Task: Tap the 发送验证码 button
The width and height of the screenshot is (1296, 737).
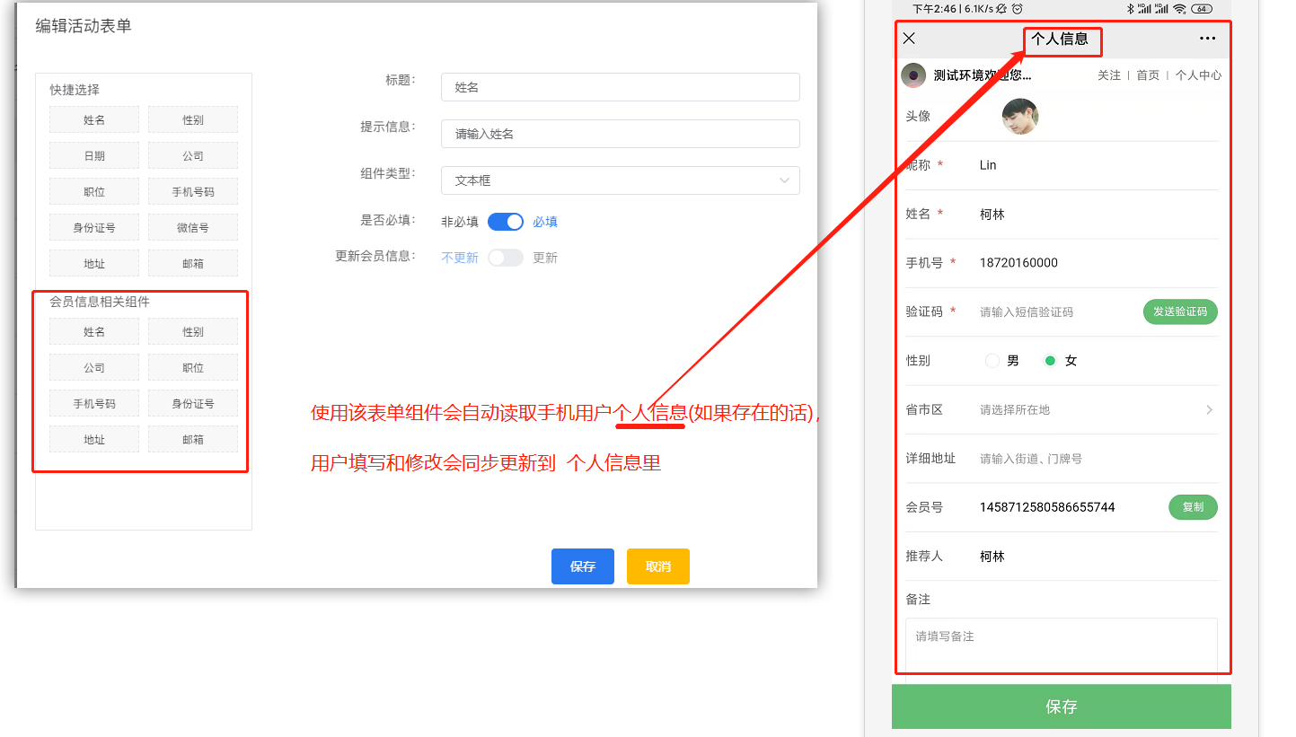Action: (1180, 311)
